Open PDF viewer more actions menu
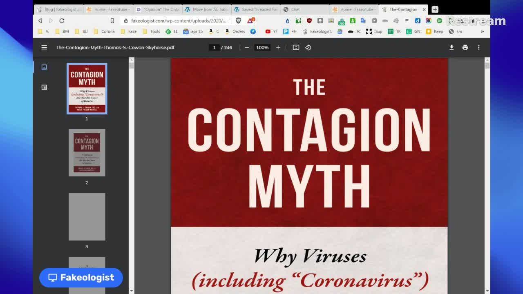This screenshot has height=294, width=523. (x=479, y=47)
